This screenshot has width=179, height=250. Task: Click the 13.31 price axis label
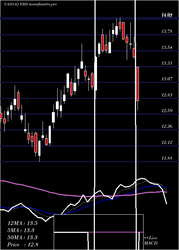click(167, 63)
